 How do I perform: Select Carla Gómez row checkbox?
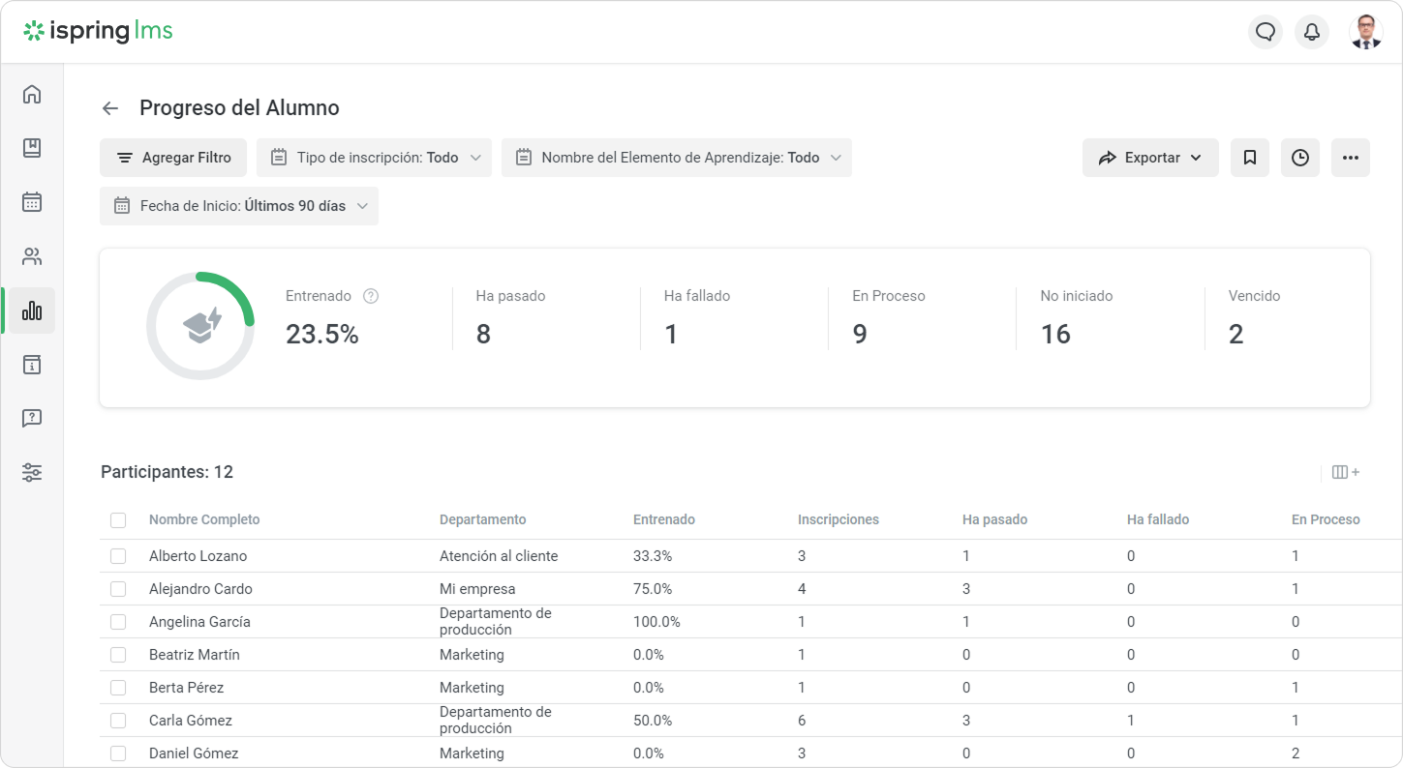coord(118,721)
